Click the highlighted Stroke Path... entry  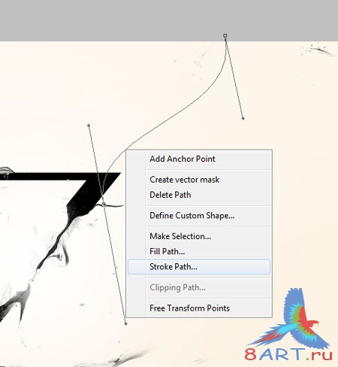click(x=199, y=267)
